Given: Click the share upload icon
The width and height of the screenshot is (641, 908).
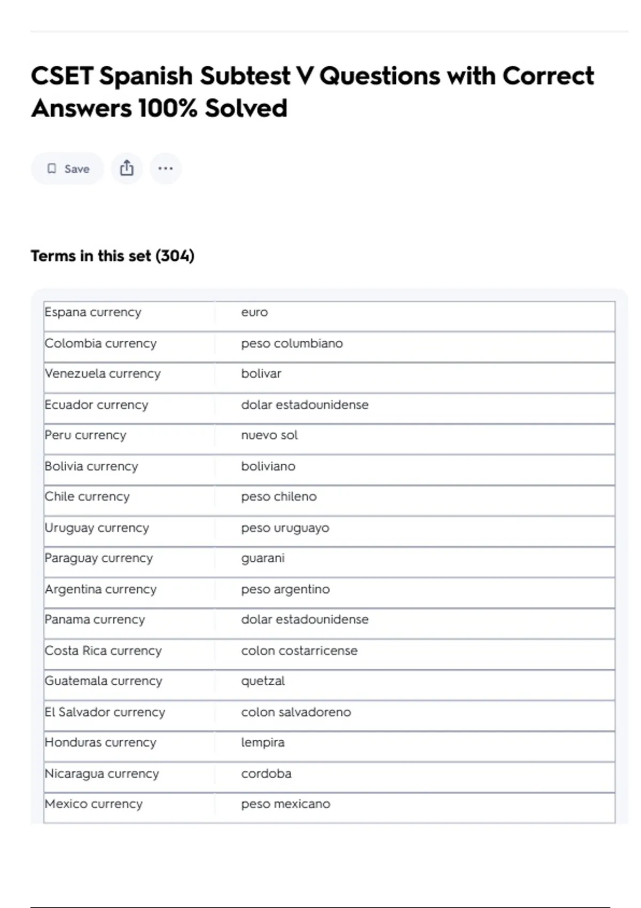Looking at the screenshot, I should click(x=127, y=168).
